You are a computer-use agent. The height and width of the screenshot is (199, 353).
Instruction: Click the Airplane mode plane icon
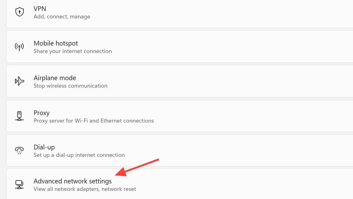coord(20,81)
